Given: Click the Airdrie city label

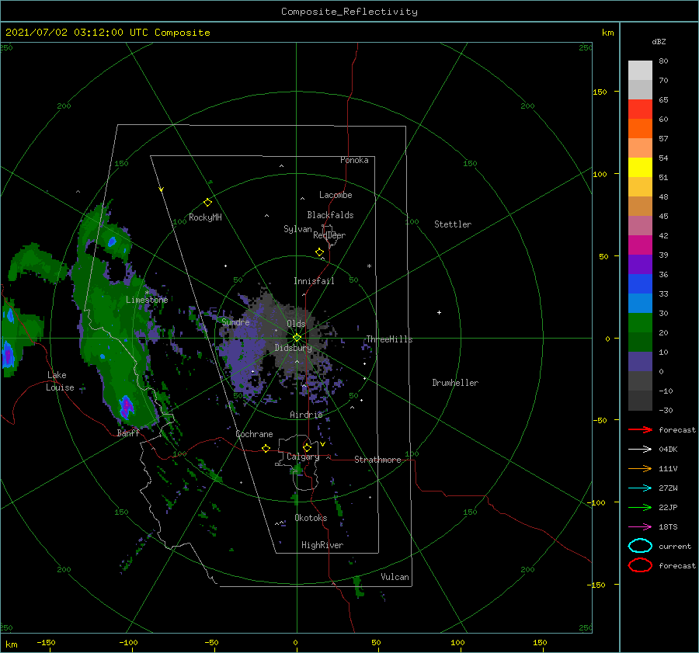Looking at the screenshot, I should (306, 415).
